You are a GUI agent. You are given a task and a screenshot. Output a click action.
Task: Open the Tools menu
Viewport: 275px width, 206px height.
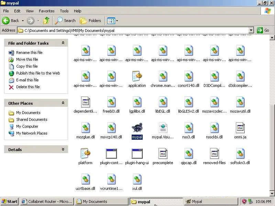coord(64,11)
